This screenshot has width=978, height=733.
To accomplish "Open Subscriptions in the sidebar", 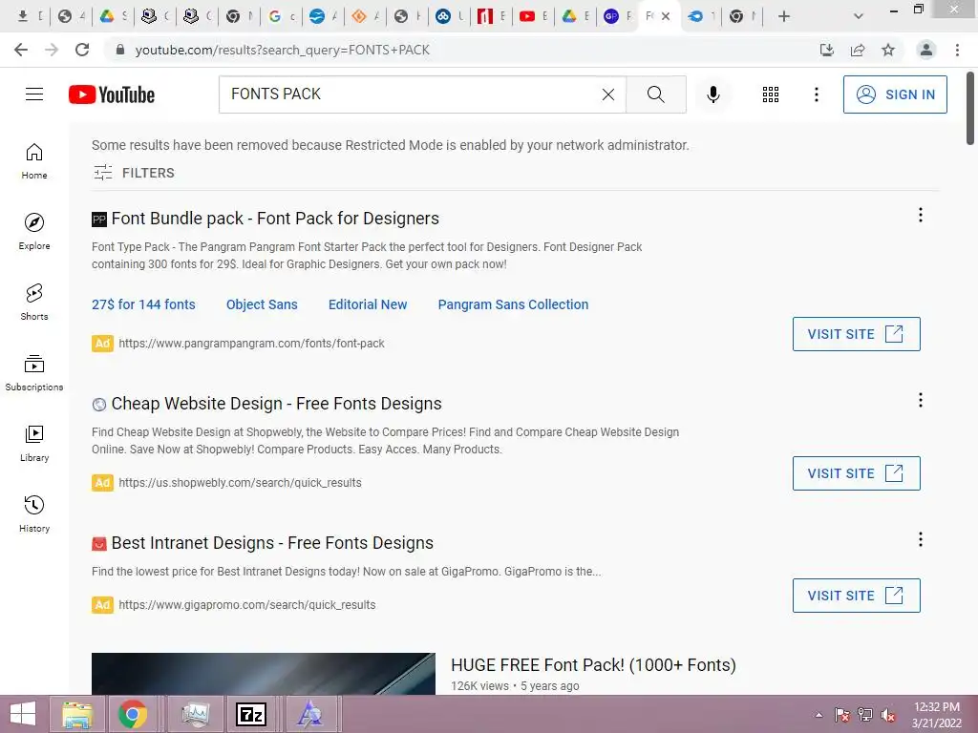I will click(34, 373).
